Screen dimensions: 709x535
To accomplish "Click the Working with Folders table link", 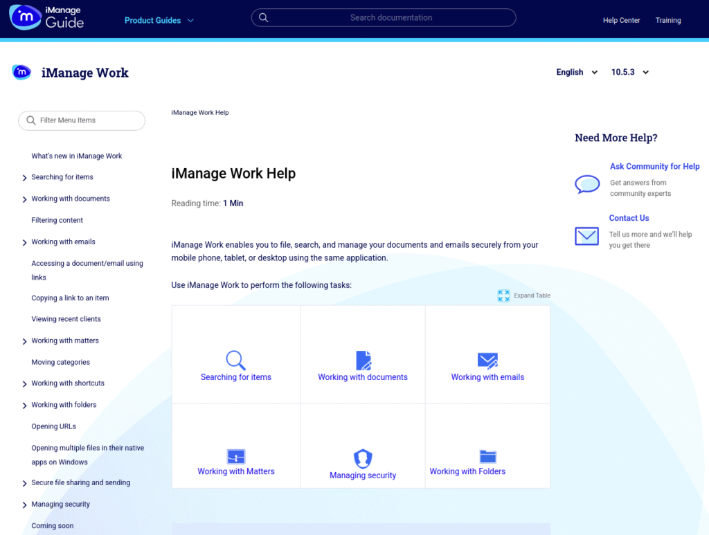I will click(467, 471).
